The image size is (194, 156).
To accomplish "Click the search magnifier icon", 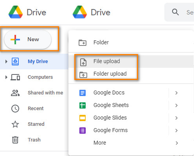I will [175, 12].
